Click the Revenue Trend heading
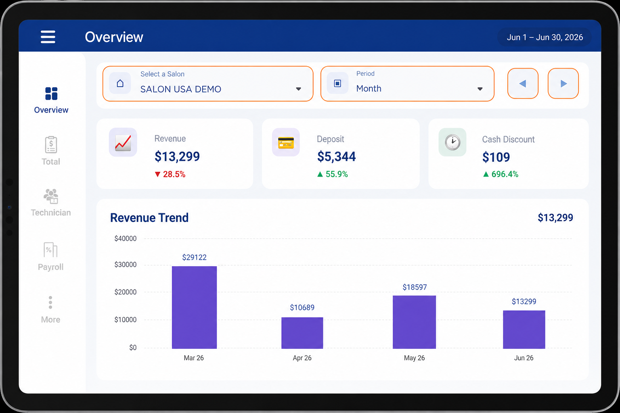The height and width of the screenshot is (413, 620). [x=149, y=218]
